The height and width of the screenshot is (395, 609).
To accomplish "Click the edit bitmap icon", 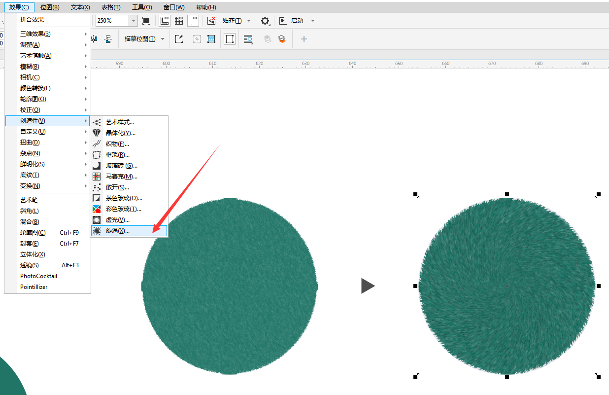I will (179, 39).
